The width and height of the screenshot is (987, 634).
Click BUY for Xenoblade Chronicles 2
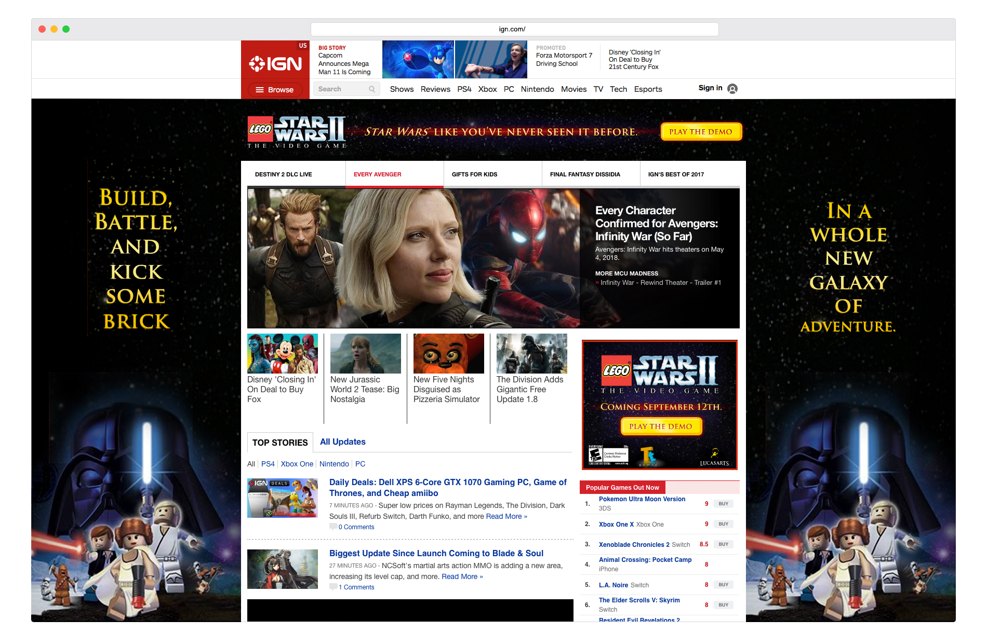pyautogui.click(x=724, y=544)
